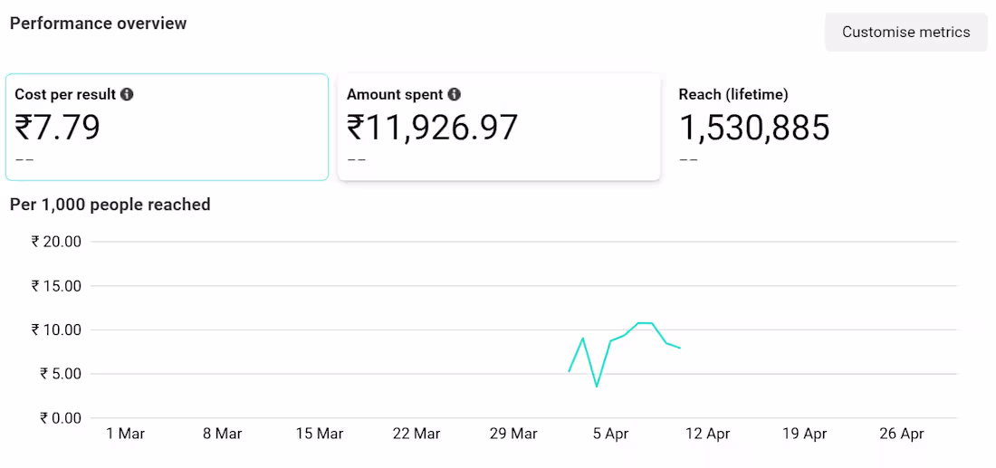The height and width of the screenshot is (468, 996).
Task: Select the 26 Apr axis label
Action: click(901, 435)
